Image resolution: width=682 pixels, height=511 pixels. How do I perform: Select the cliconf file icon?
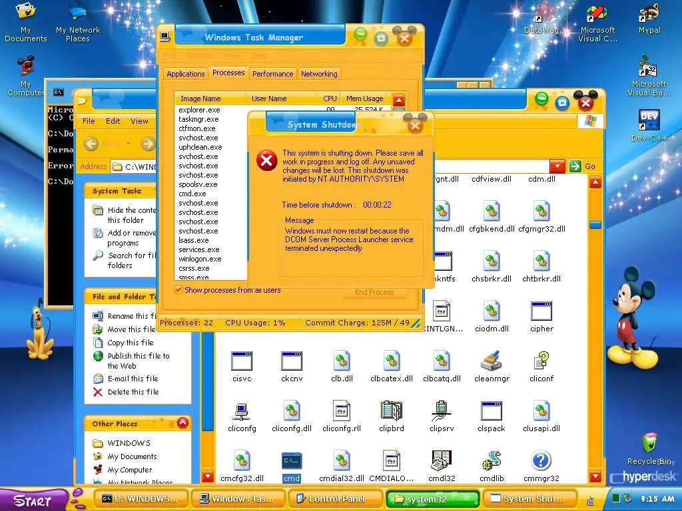(x=541, y=367)
